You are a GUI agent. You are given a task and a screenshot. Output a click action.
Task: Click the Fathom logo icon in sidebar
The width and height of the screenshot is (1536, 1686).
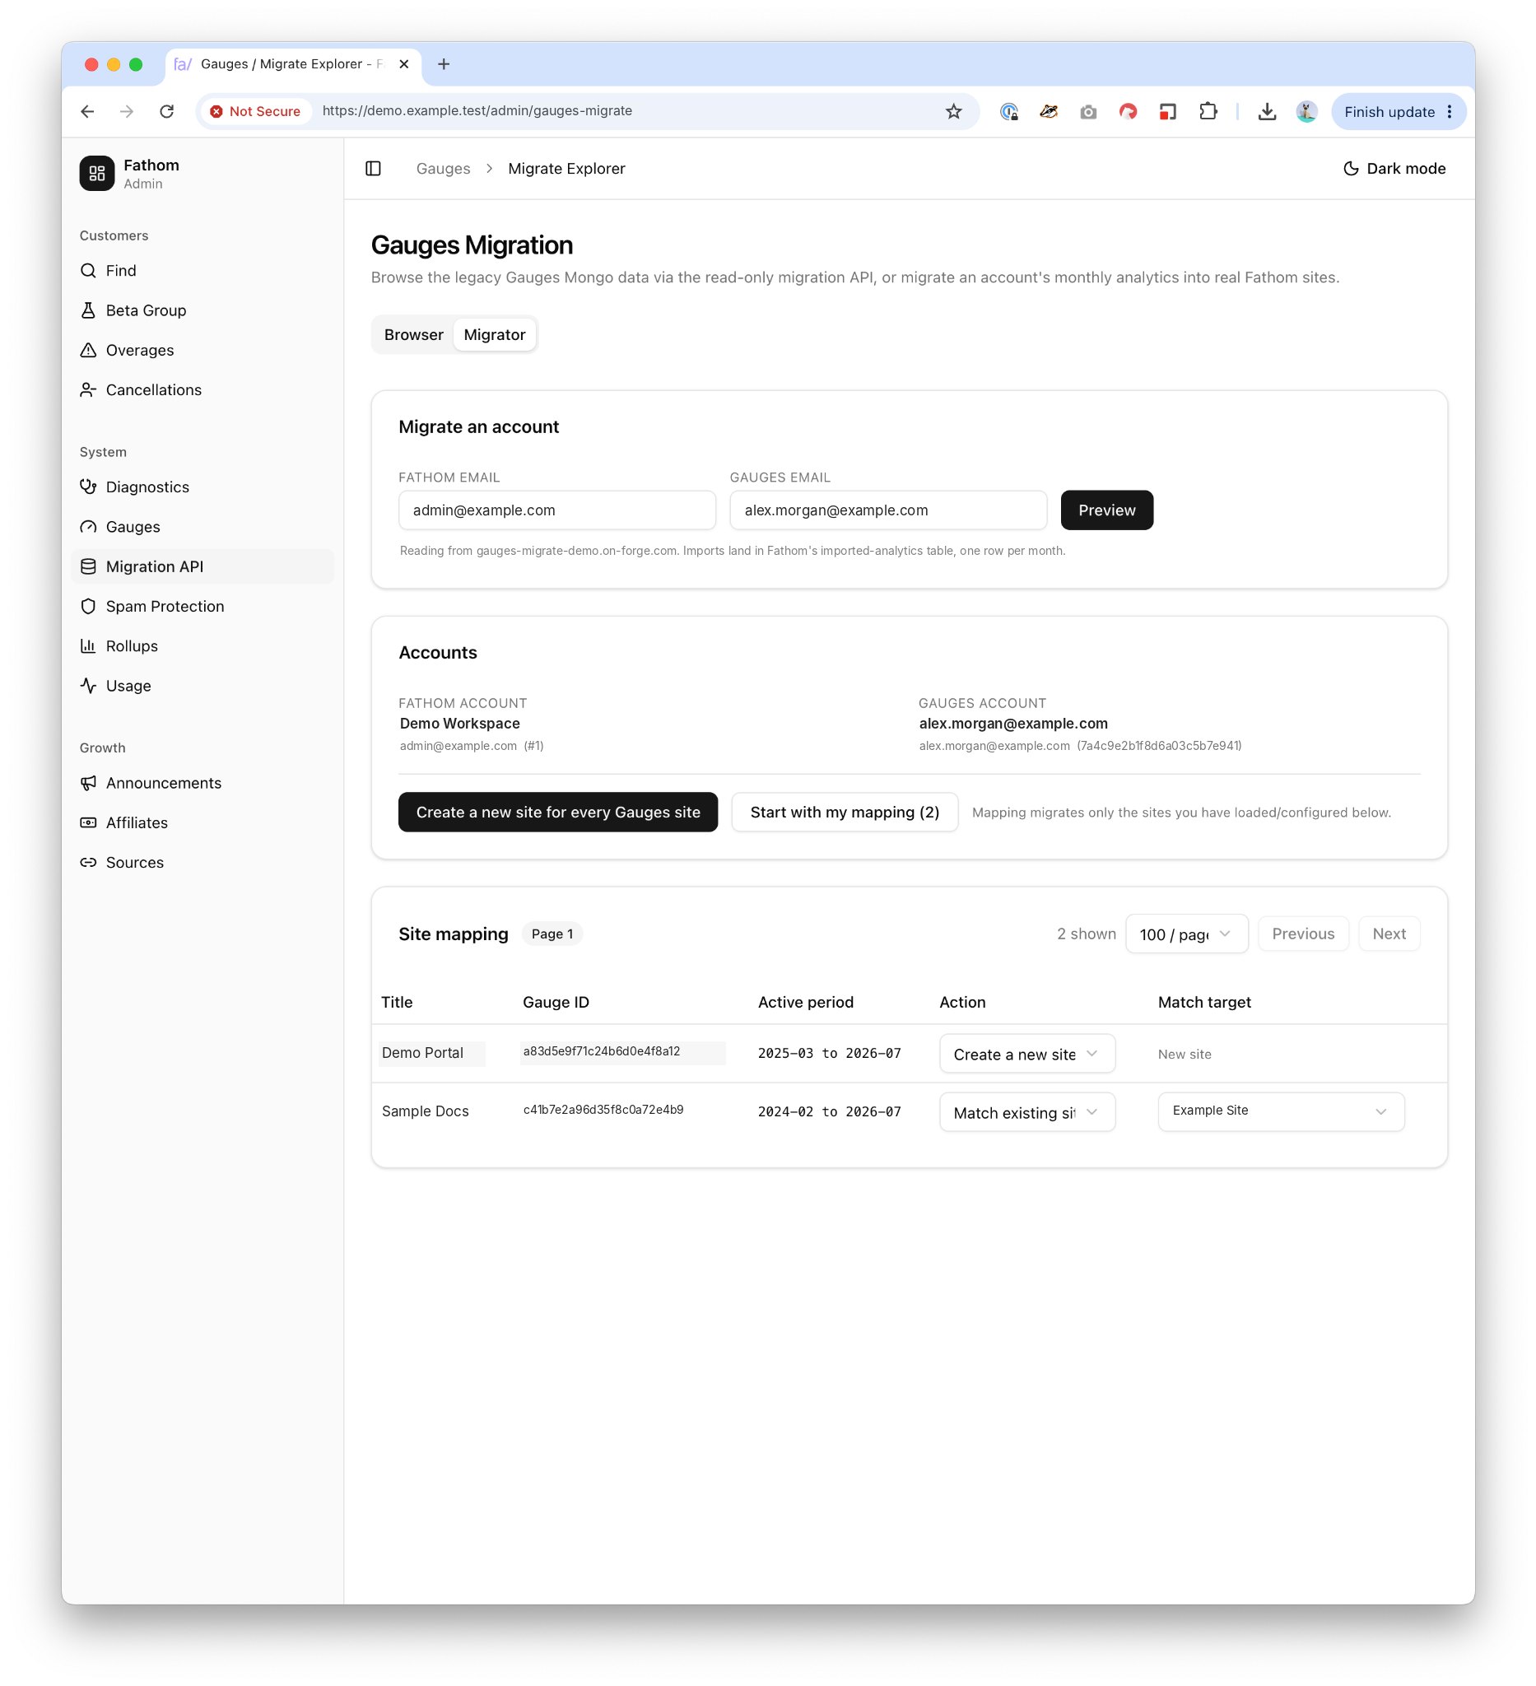pyautogui.click(x=97, y=173)
